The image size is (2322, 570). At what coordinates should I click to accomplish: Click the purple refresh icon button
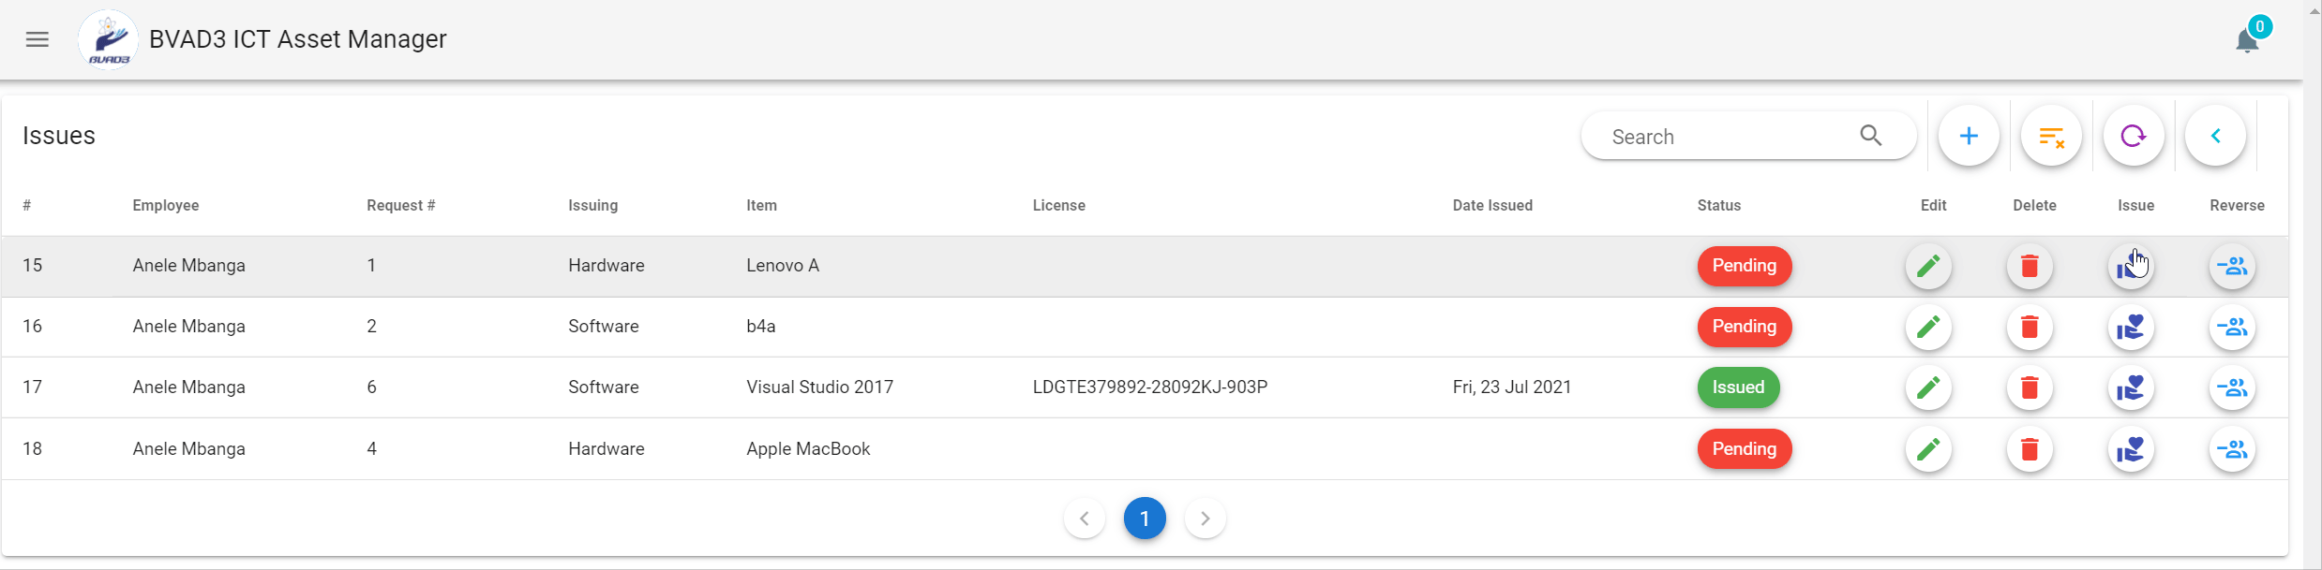[x=2134, y=137]
